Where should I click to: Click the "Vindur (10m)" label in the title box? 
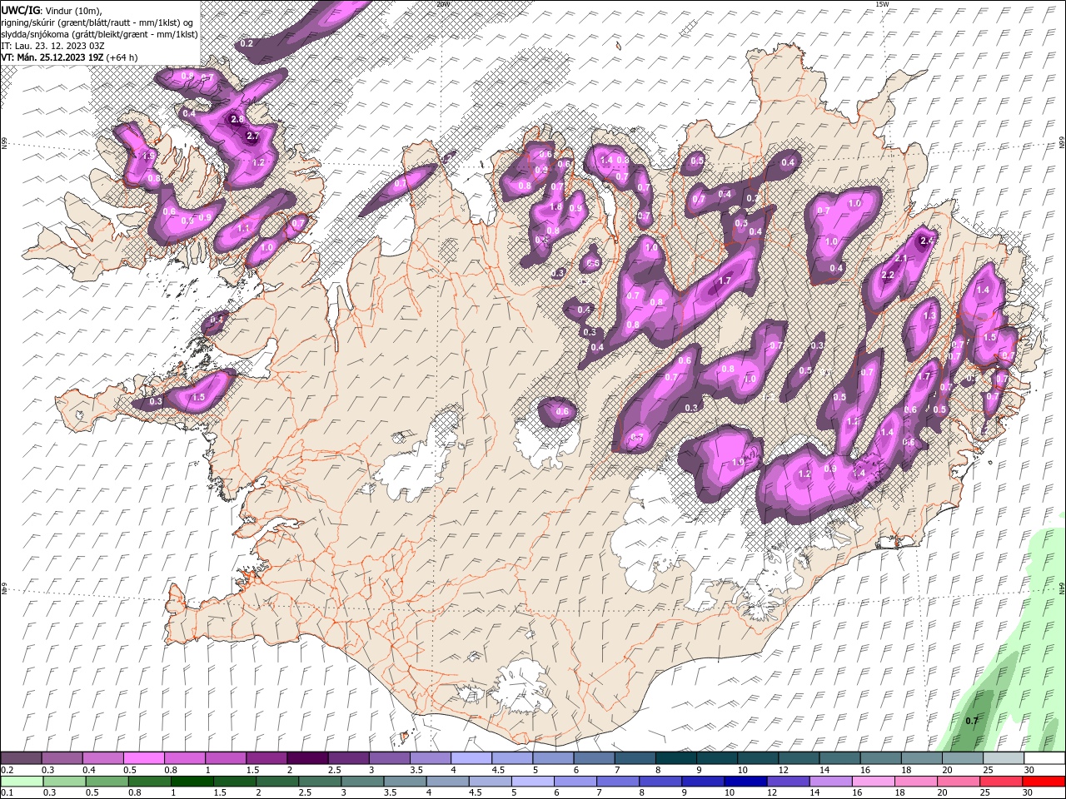73,10
